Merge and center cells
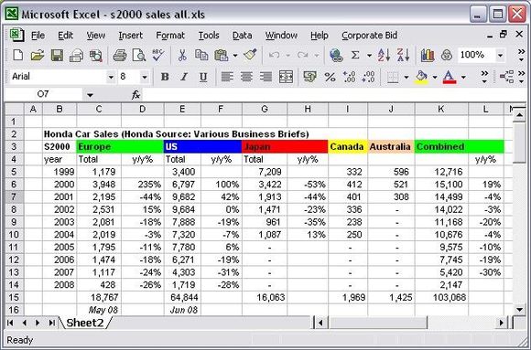Image resolution: width=531 pixels, height=350 pixels. (286, 77)
